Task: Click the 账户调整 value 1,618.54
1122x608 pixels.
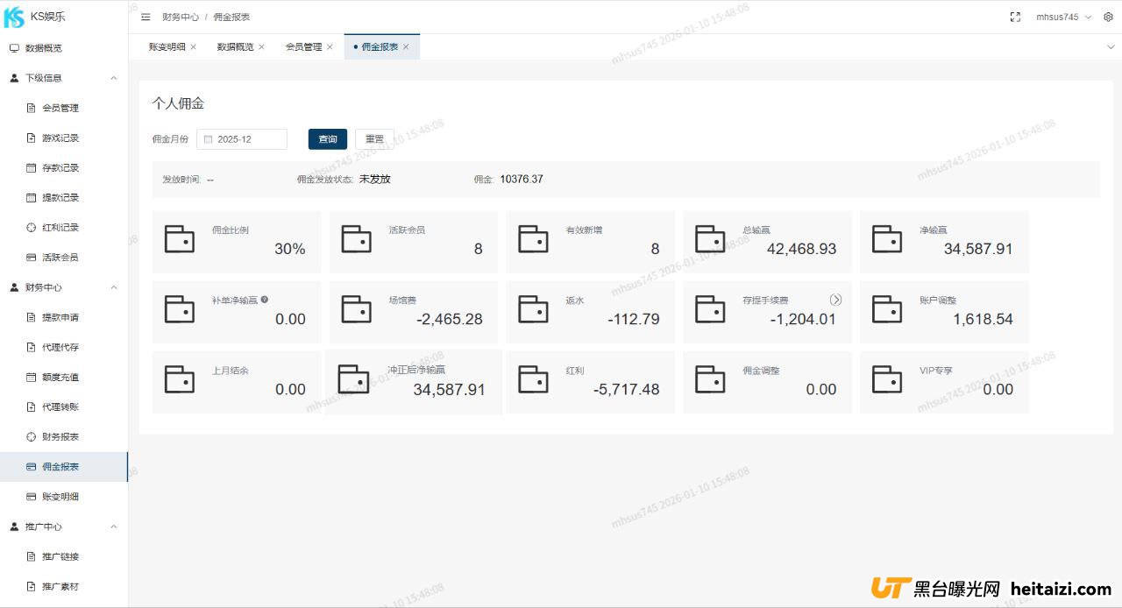Action: [x=984, y=319]
